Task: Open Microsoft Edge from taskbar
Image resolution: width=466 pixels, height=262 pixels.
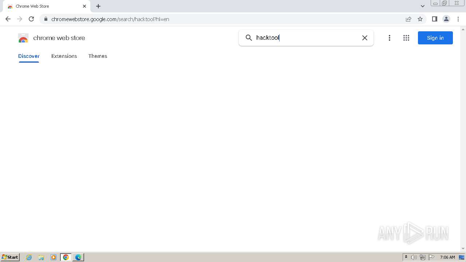Action: click(x=78, y=257)
